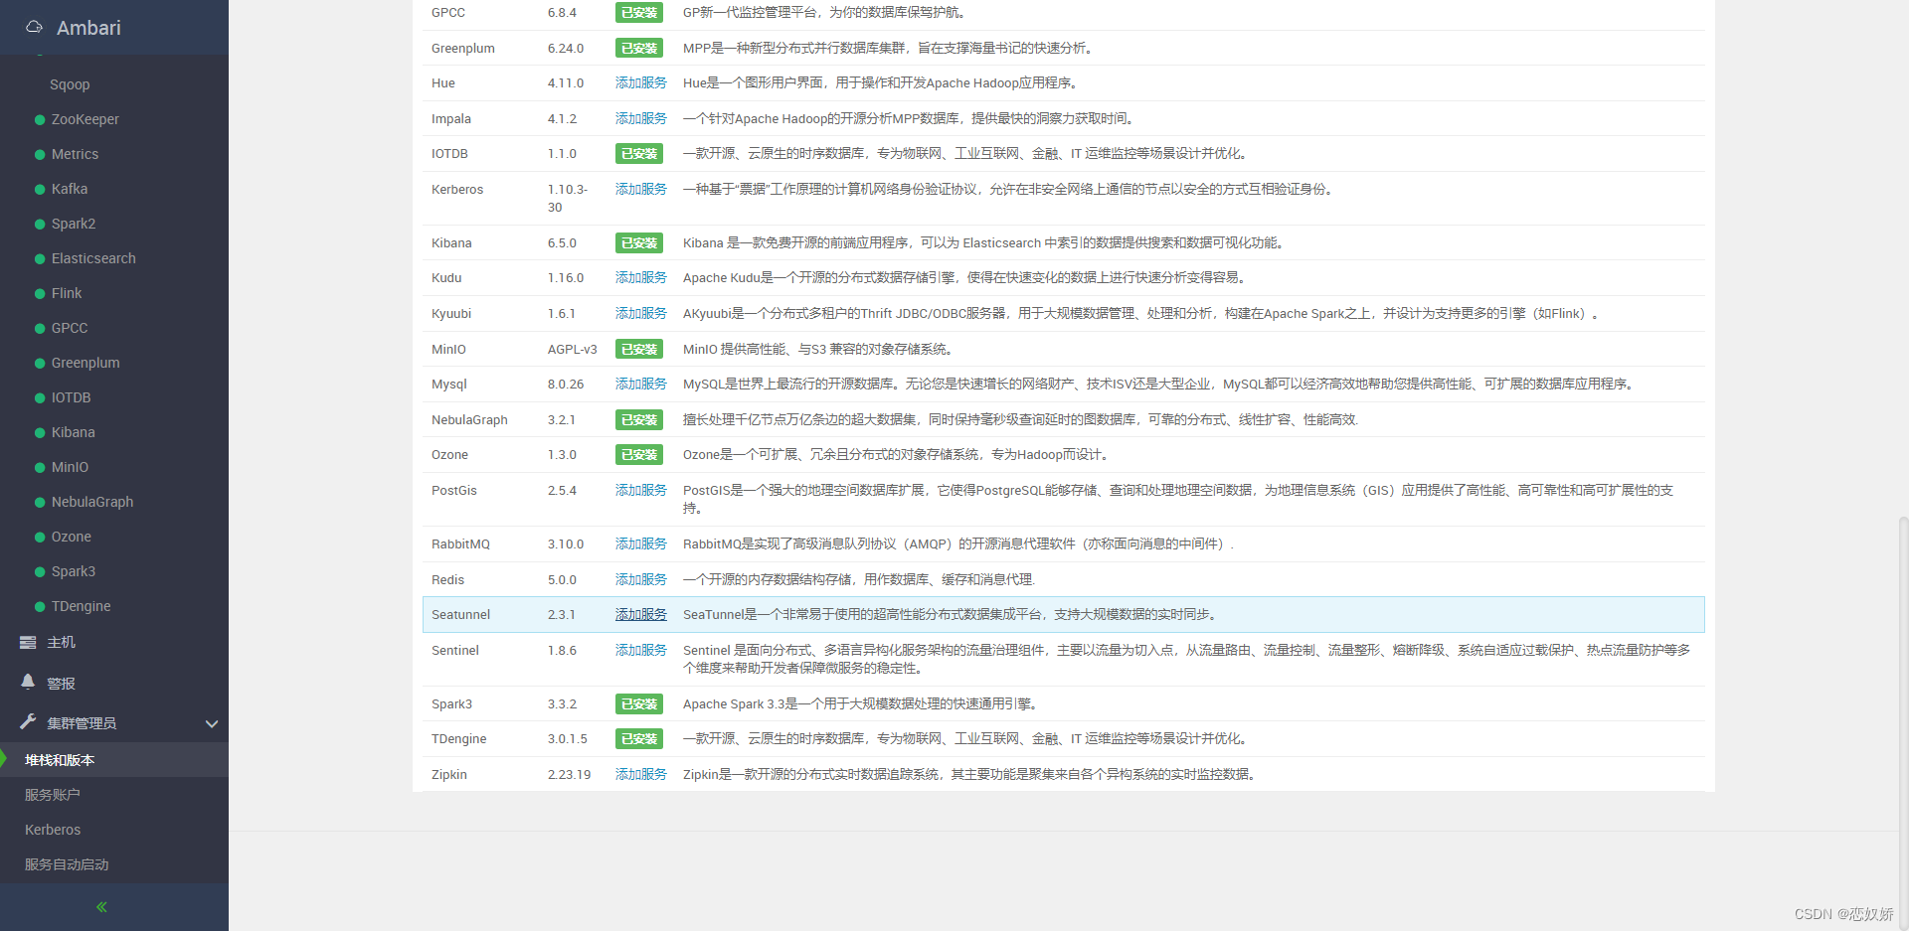The width and height of the screenshot is (1909, 931).
Task: Click 添加服务 link for Hue
Action: (641, 83)
